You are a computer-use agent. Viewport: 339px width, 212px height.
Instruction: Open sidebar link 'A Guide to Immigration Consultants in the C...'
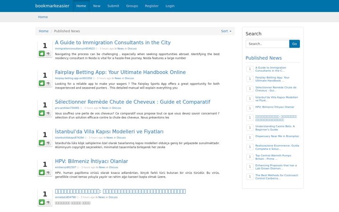[x=271, y=69]
